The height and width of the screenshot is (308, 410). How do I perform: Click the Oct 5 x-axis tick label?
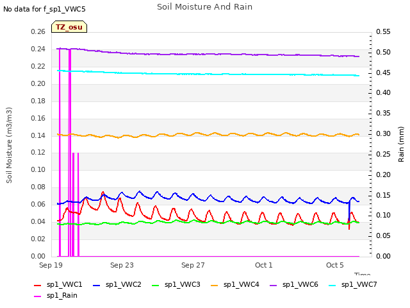point(335,265)
